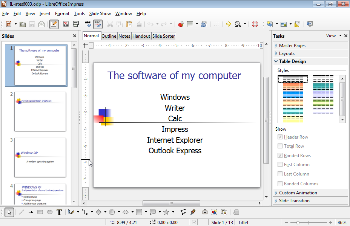
Task: Select the yellow table style swatch
Action: [293, 119]
